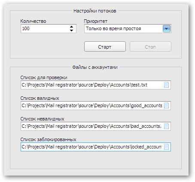Open file picker for Список валидных

click(x=166, y=105)
